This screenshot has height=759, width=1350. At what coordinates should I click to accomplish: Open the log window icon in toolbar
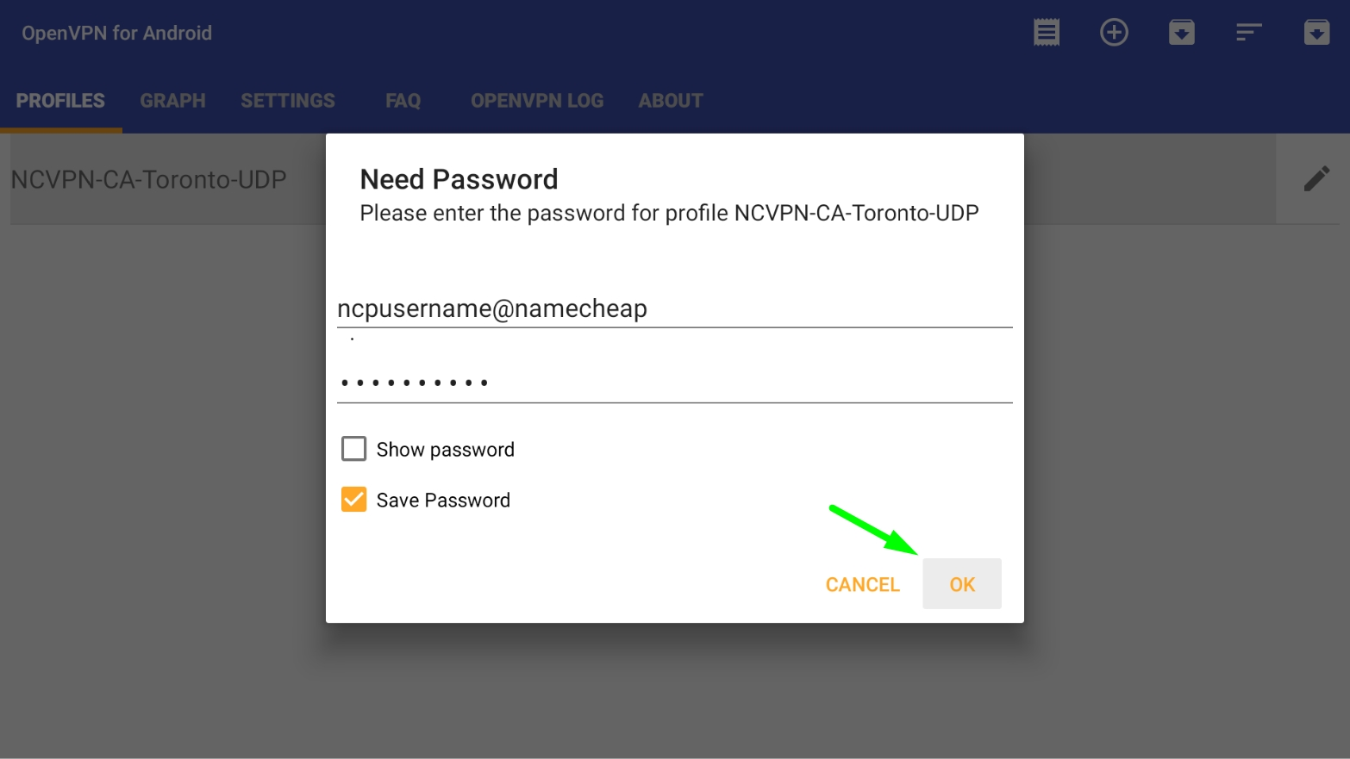(1047, 33)
